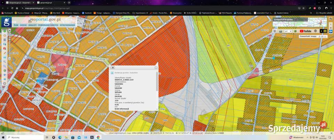The width and height of the screenshot is (334, 140).
Task: Click the green help circle icon
Action: (295, 31)
